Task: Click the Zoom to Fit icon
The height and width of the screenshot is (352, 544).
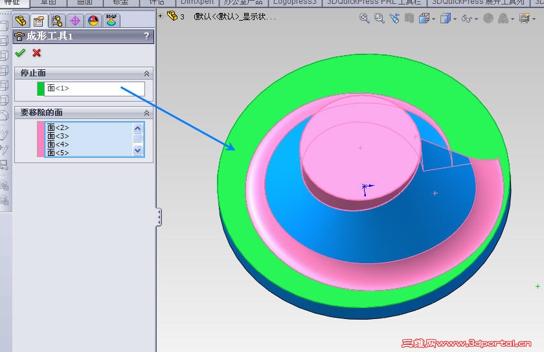Action: click(364, 18)
